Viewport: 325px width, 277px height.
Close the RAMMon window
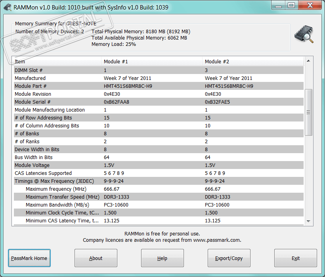point(310,5)
